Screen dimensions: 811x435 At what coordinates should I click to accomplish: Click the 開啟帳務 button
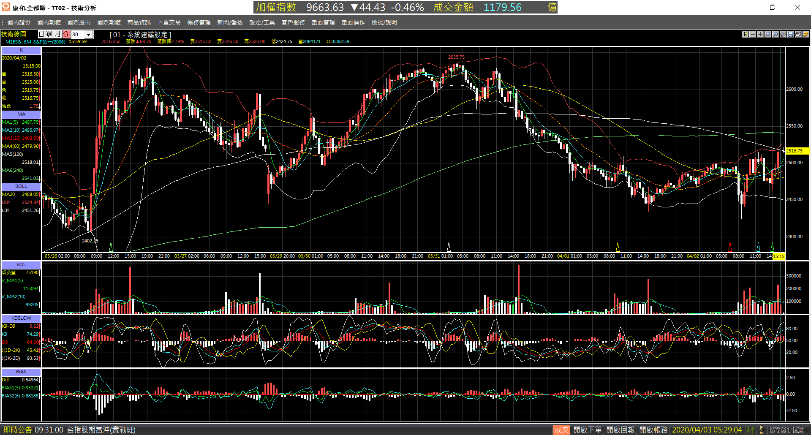(x=653, y=430)
